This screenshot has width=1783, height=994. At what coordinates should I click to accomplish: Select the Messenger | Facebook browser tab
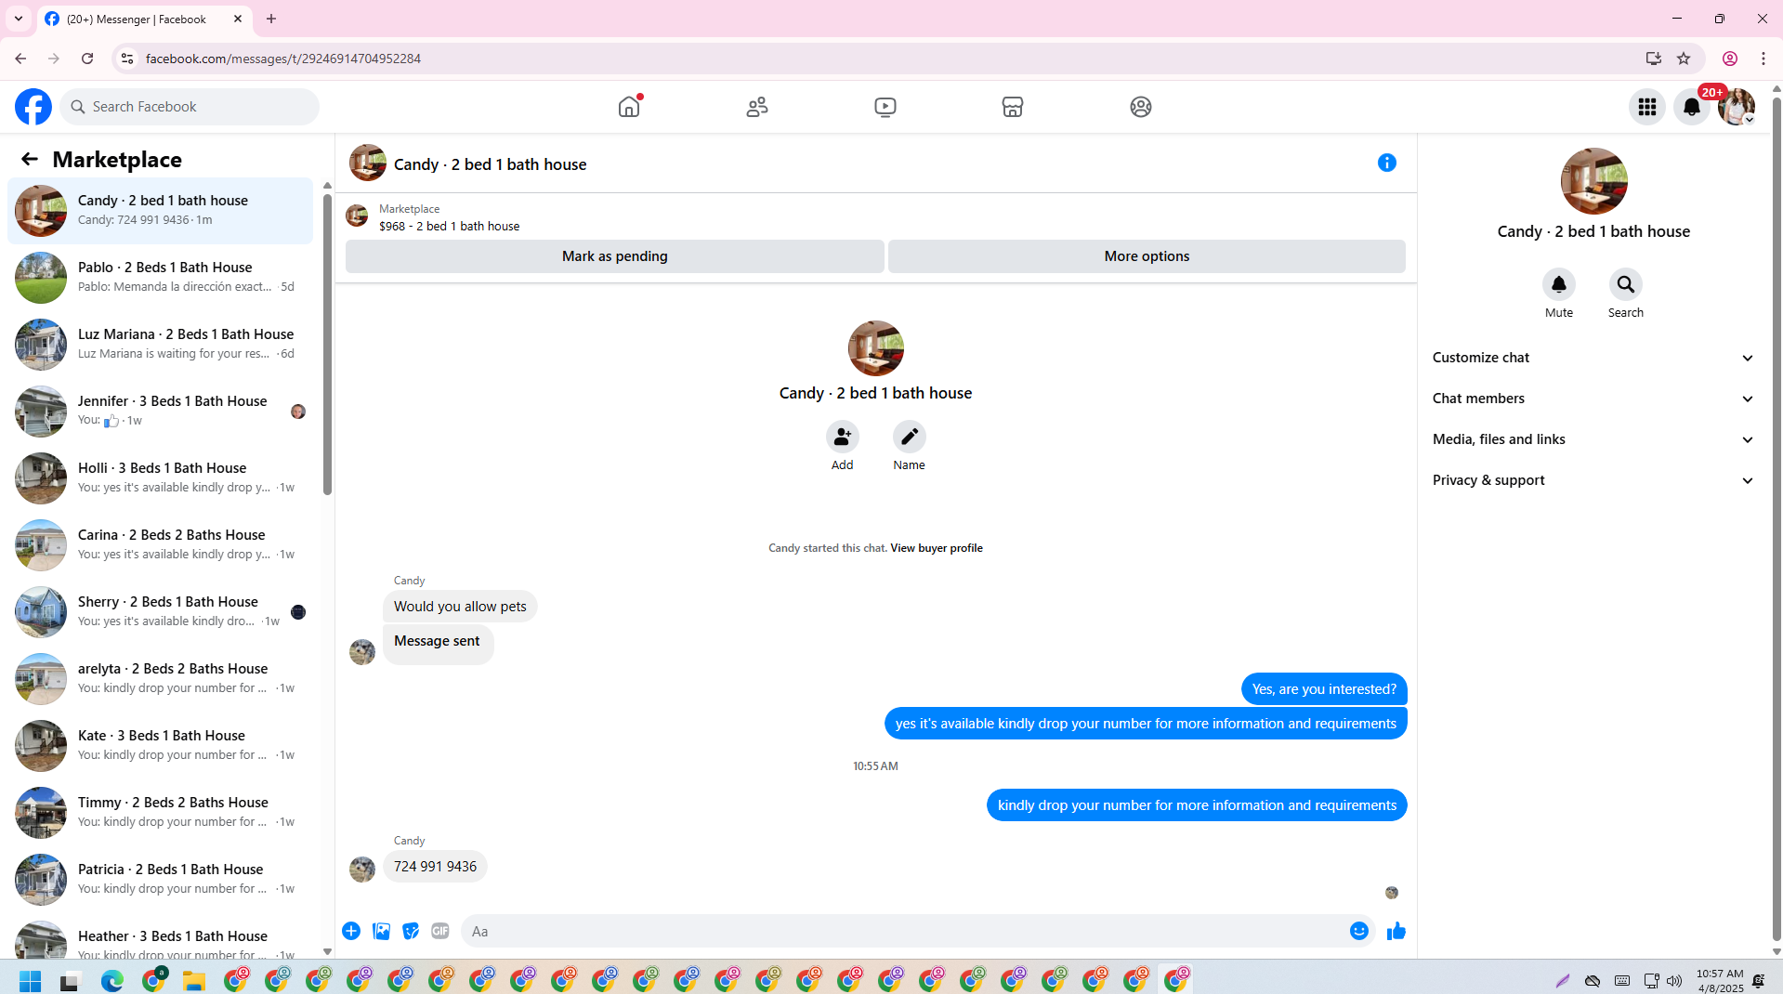[x=144, y=19]
